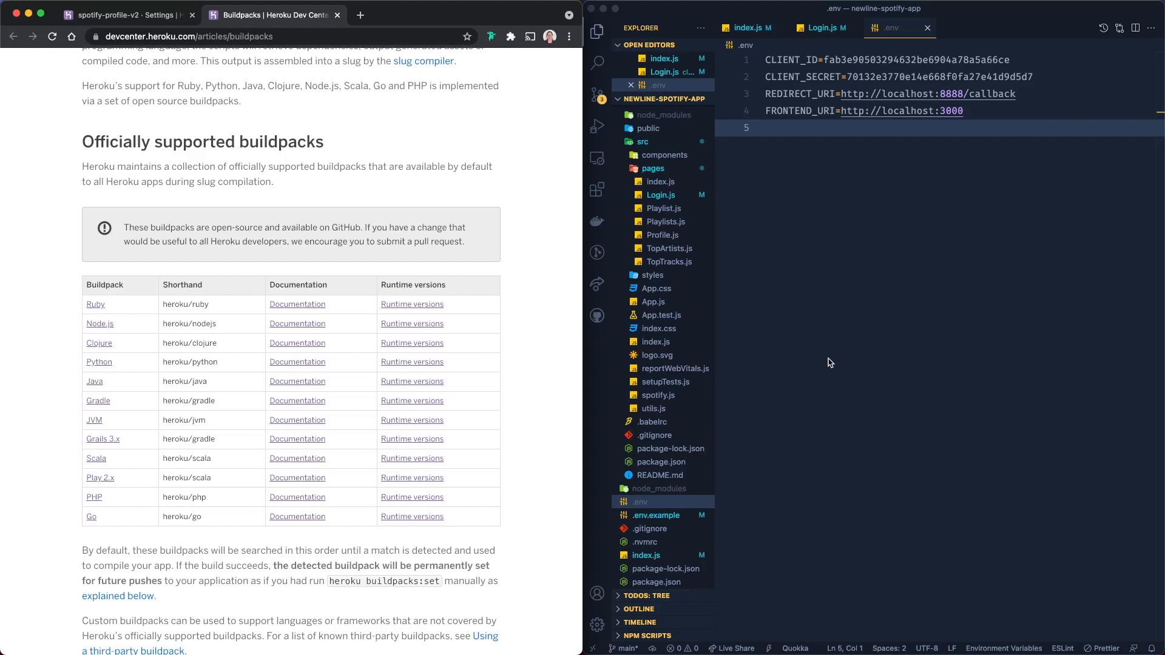Expand the NPM SCRIPTS section
Viewport: 1165px width, 655px height.
(x=647, y=636)
